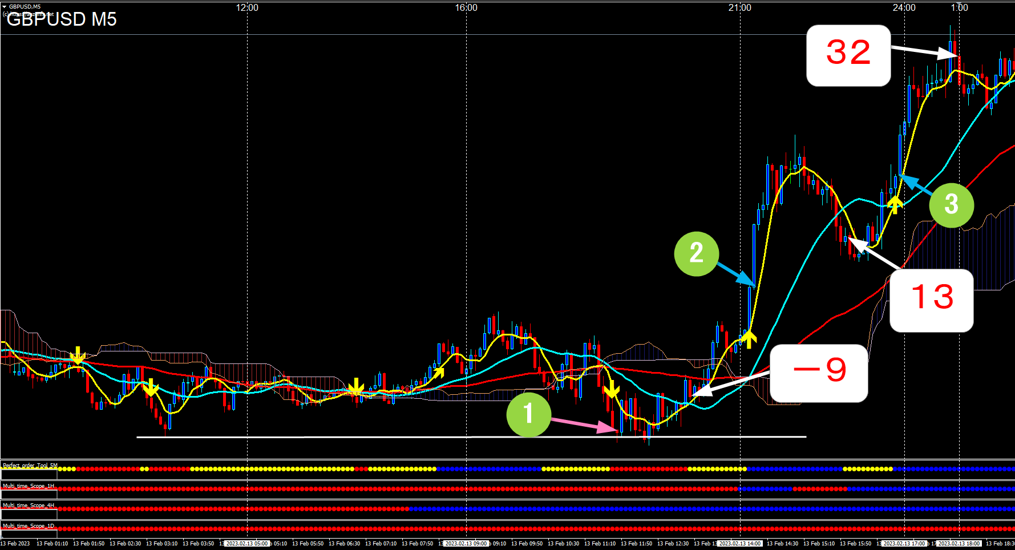The image size is (1015, 550).
Task: Click the 13 Feb 10:30 time label
Action: [x=563, y=544]
